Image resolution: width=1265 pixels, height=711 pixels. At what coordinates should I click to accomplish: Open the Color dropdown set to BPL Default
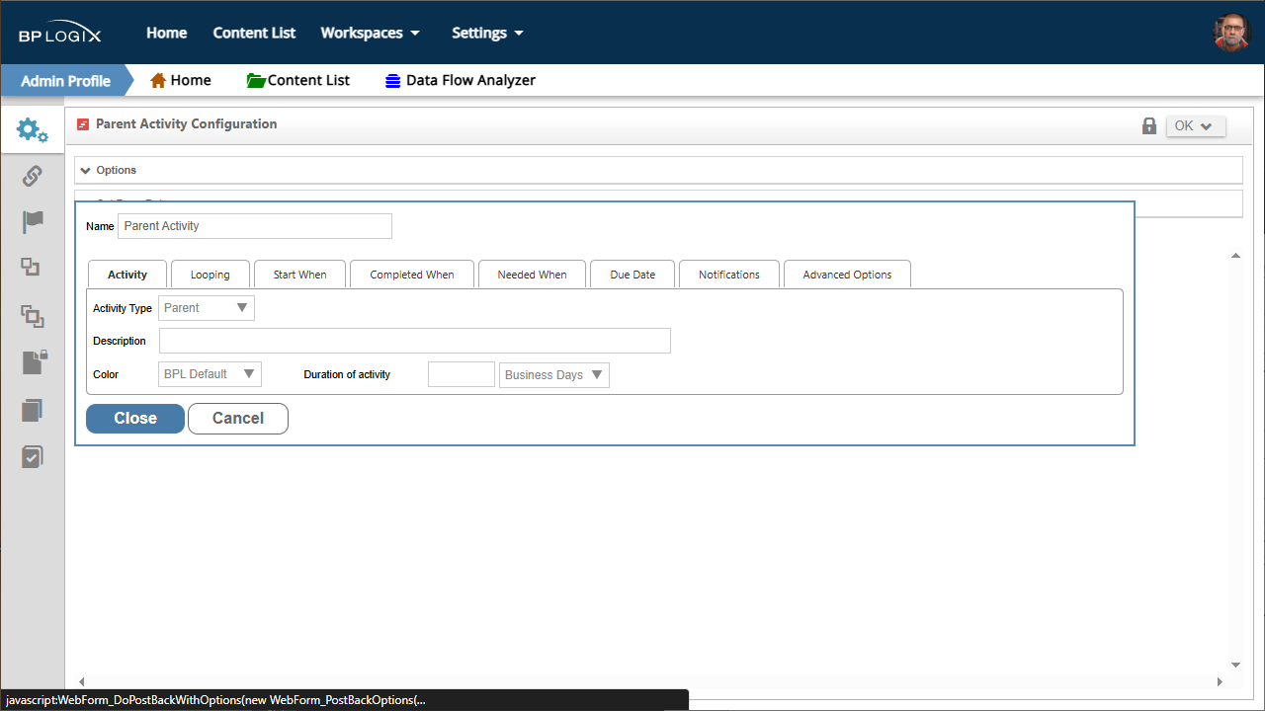[x=210, y=374]
